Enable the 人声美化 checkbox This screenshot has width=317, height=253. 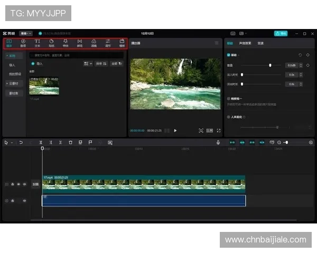coord(228,117)
